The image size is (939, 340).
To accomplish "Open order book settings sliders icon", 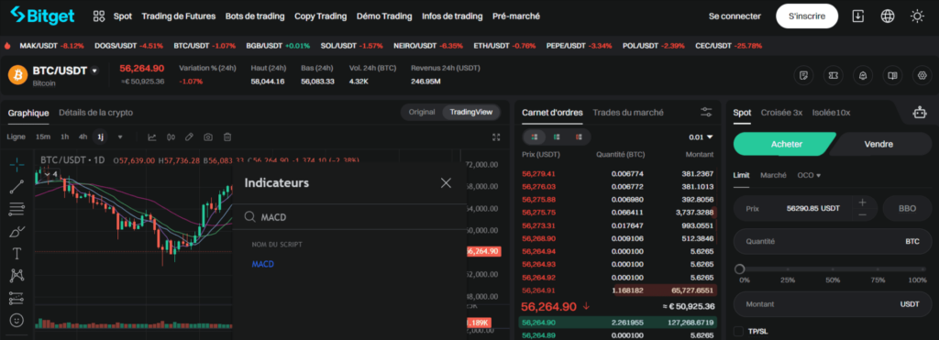I will tap(706, 112).
